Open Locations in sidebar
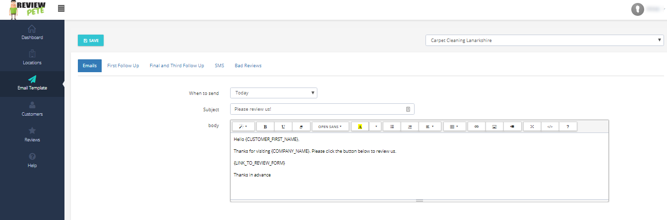 (x=32, y=58)
